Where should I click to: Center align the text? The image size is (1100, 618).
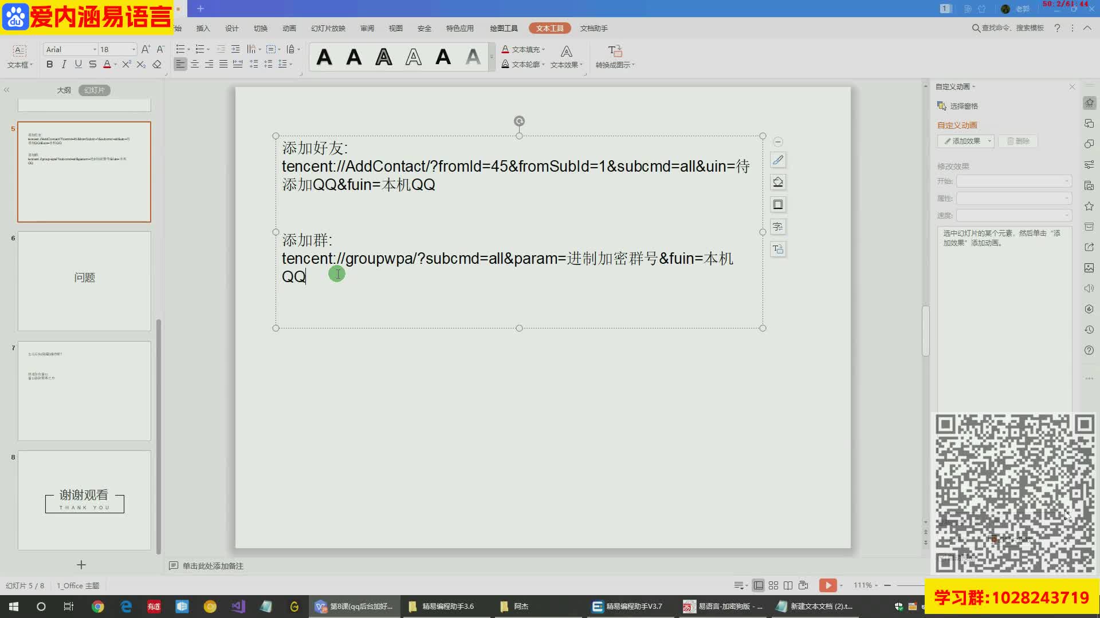(x=195, y=64)
